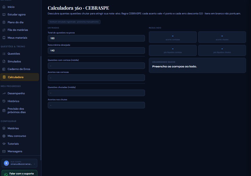This screenshot has width=251, height=176.
Task: Click Calculadora 360 · CEBRASPE heading
Action: [78, 8]
